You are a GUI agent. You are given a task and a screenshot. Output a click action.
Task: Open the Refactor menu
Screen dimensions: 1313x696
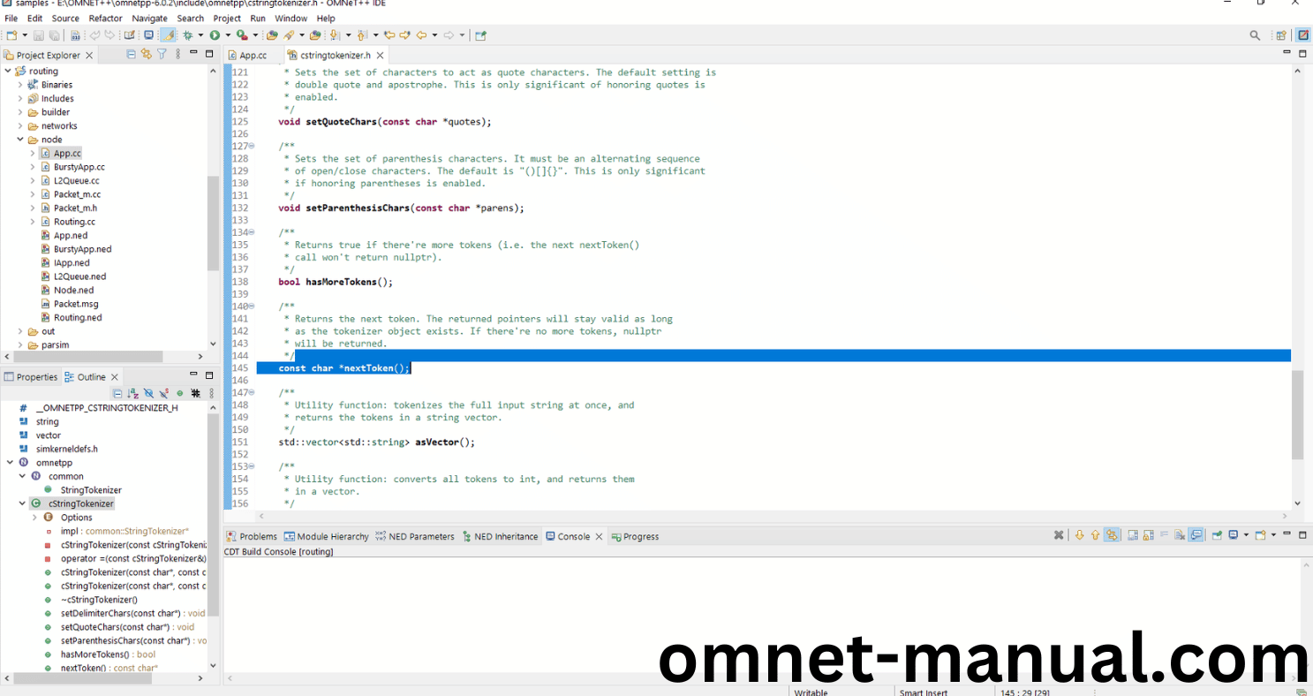105,18
